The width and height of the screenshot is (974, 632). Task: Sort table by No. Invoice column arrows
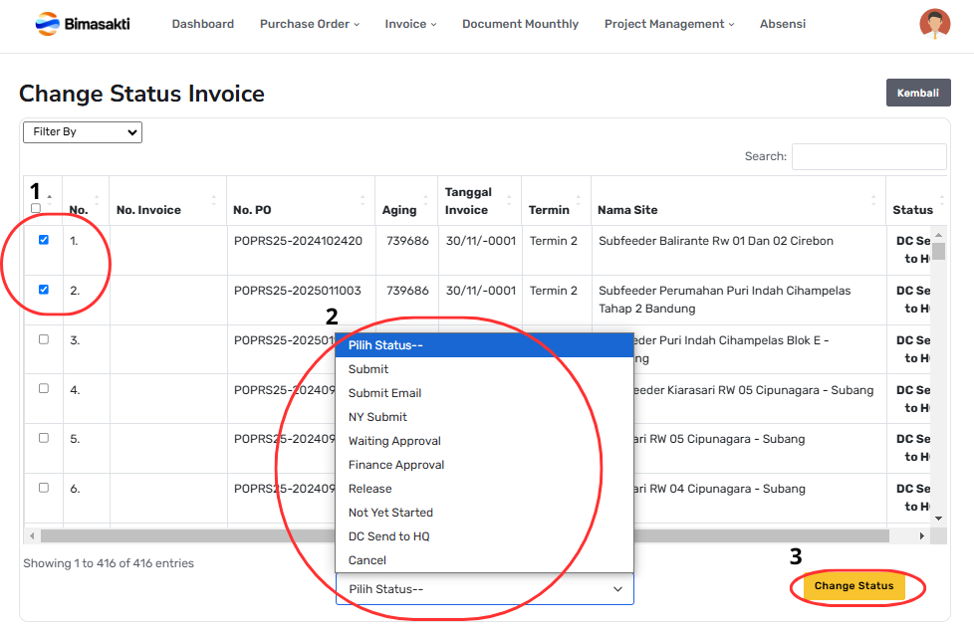(215, 201)
